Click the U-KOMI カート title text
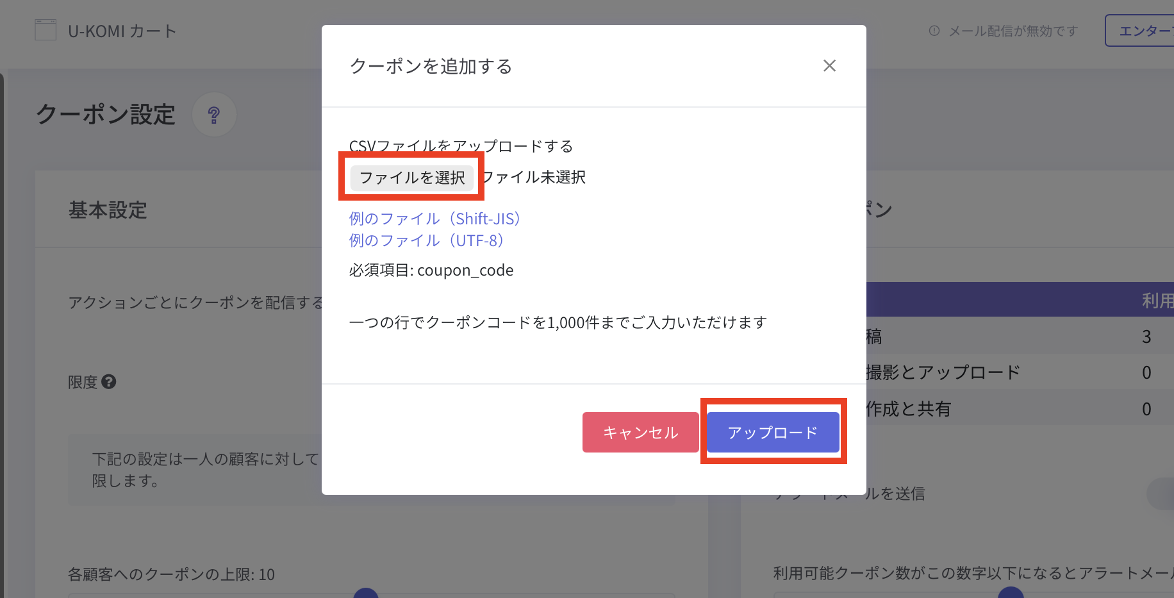 coord(122,31)
